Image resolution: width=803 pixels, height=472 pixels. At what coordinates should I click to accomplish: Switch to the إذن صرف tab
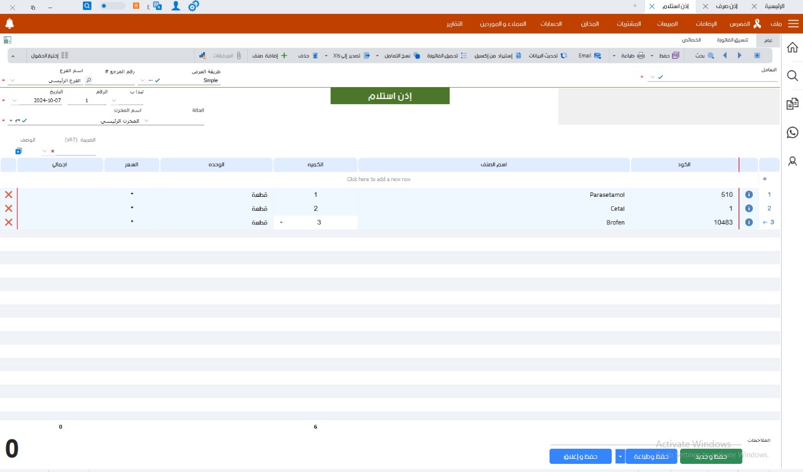pos(726,6)
